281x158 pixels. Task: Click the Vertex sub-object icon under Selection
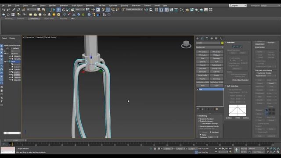tap(234, 47)
